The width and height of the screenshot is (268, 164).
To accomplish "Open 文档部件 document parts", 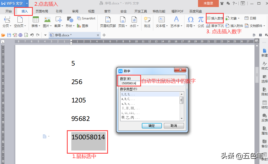I will [x=255, y=26].
